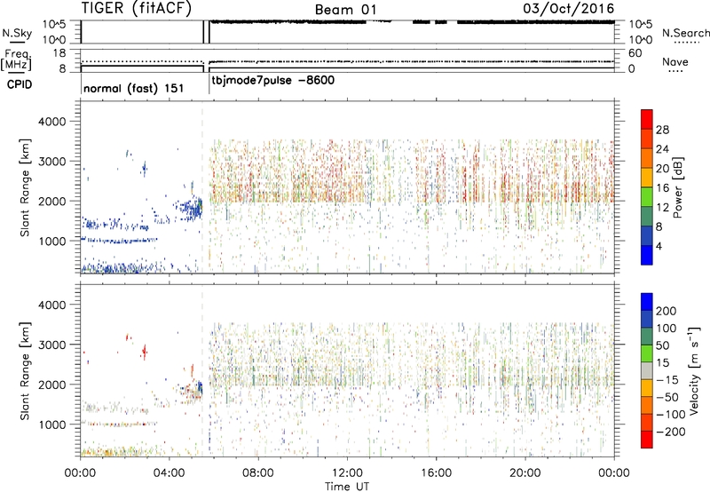Click the '3000' tick on the velocity panel
710x492 pixels.
pyautogui.click(x=51, y=345)
